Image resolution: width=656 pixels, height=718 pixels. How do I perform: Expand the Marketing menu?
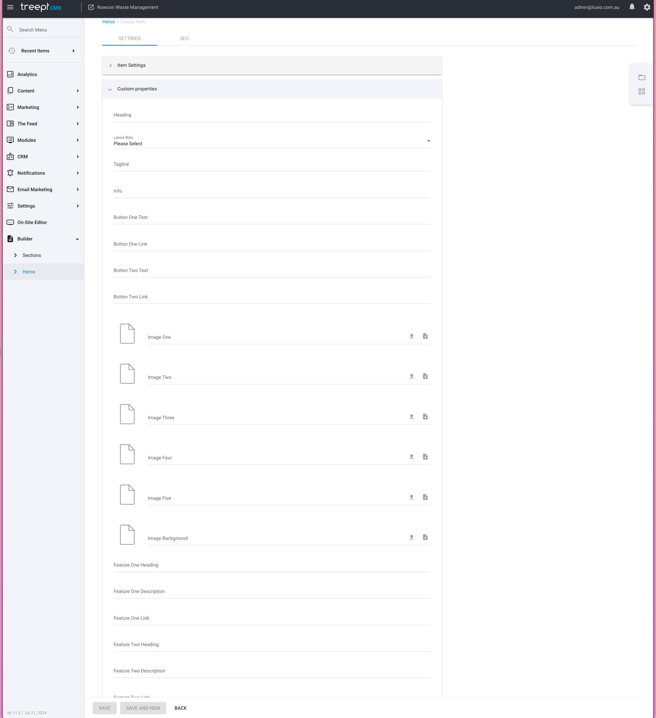point(43,107)
